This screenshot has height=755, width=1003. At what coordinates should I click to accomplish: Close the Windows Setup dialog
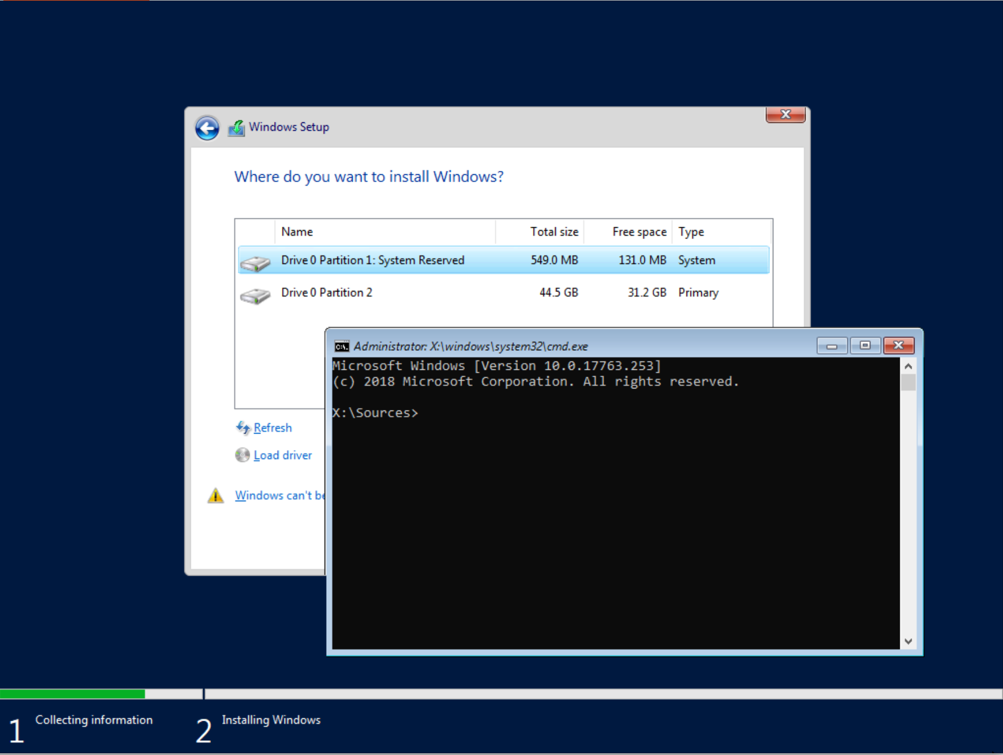pyautogui.click(x=785, y=114)
